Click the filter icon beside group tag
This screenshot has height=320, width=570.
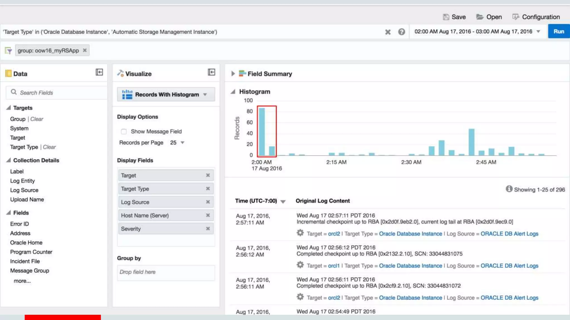point(8,51)
